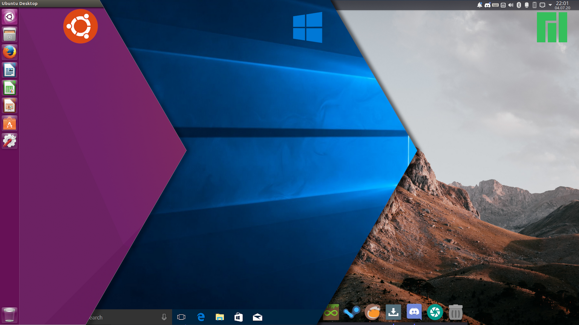Open the Downloads folder in the dock
This screenshot has height=325, width=579.
[x=393, y=312]
